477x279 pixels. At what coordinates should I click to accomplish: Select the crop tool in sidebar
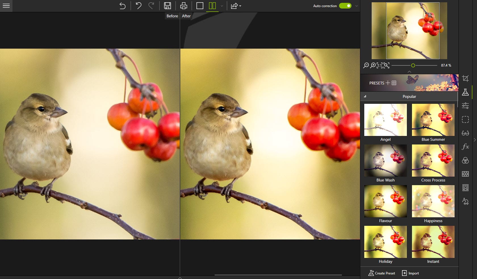[x=465, y=78]
